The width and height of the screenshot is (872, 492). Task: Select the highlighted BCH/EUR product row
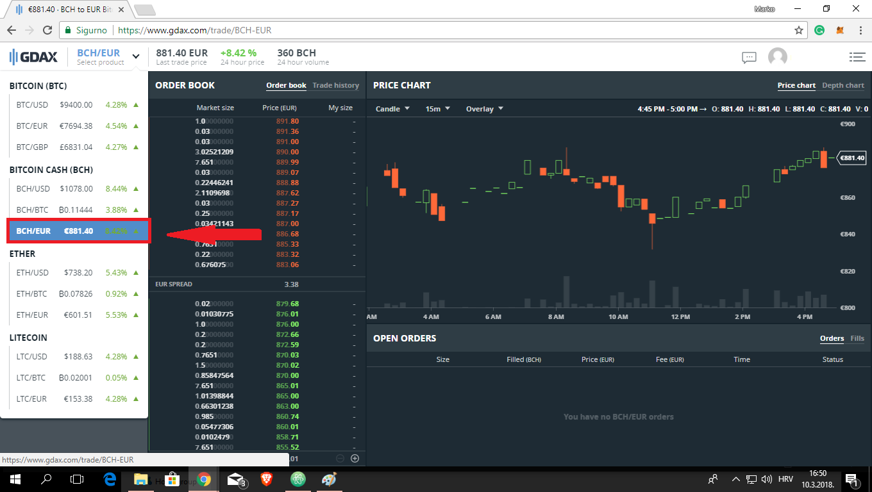(78, 231)
